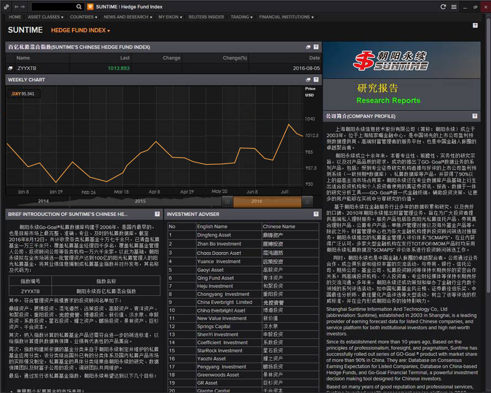Open help for Brief Introduction panel
This screenshot has height=393, width=491.
click(x=157, y=214)
